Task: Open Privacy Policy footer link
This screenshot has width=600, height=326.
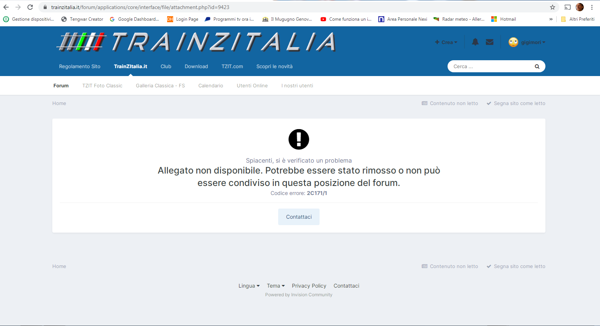Action: point(309,286)
